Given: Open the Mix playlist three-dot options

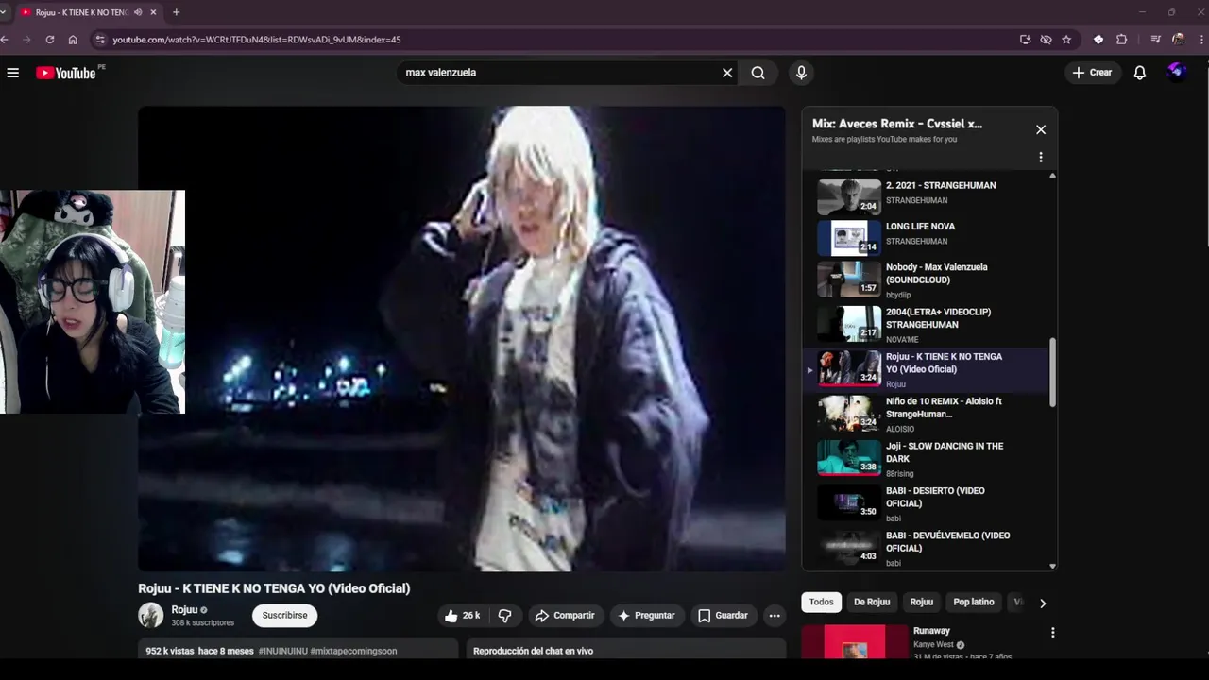Looking at the screenshot, I should [1041, 158].
